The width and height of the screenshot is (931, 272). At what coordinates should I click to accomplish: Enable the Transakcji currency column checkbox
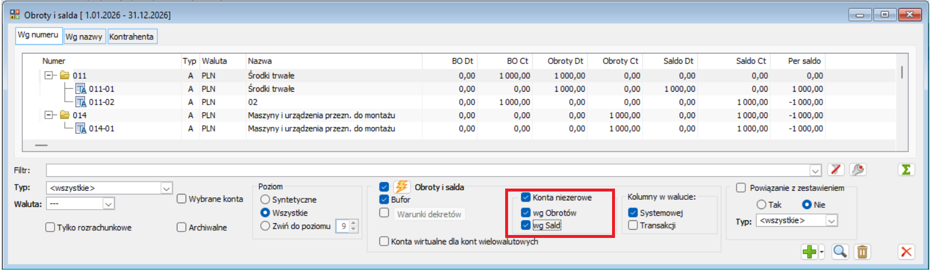pos(633,225)
